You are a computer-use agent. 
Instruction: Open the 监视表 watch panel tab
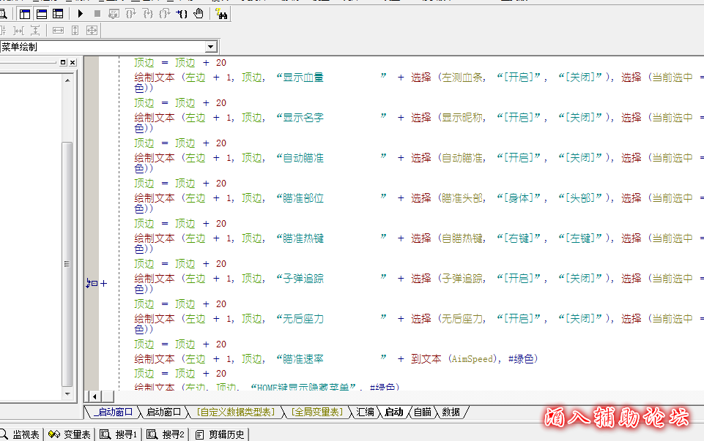(x=21, y=434)
